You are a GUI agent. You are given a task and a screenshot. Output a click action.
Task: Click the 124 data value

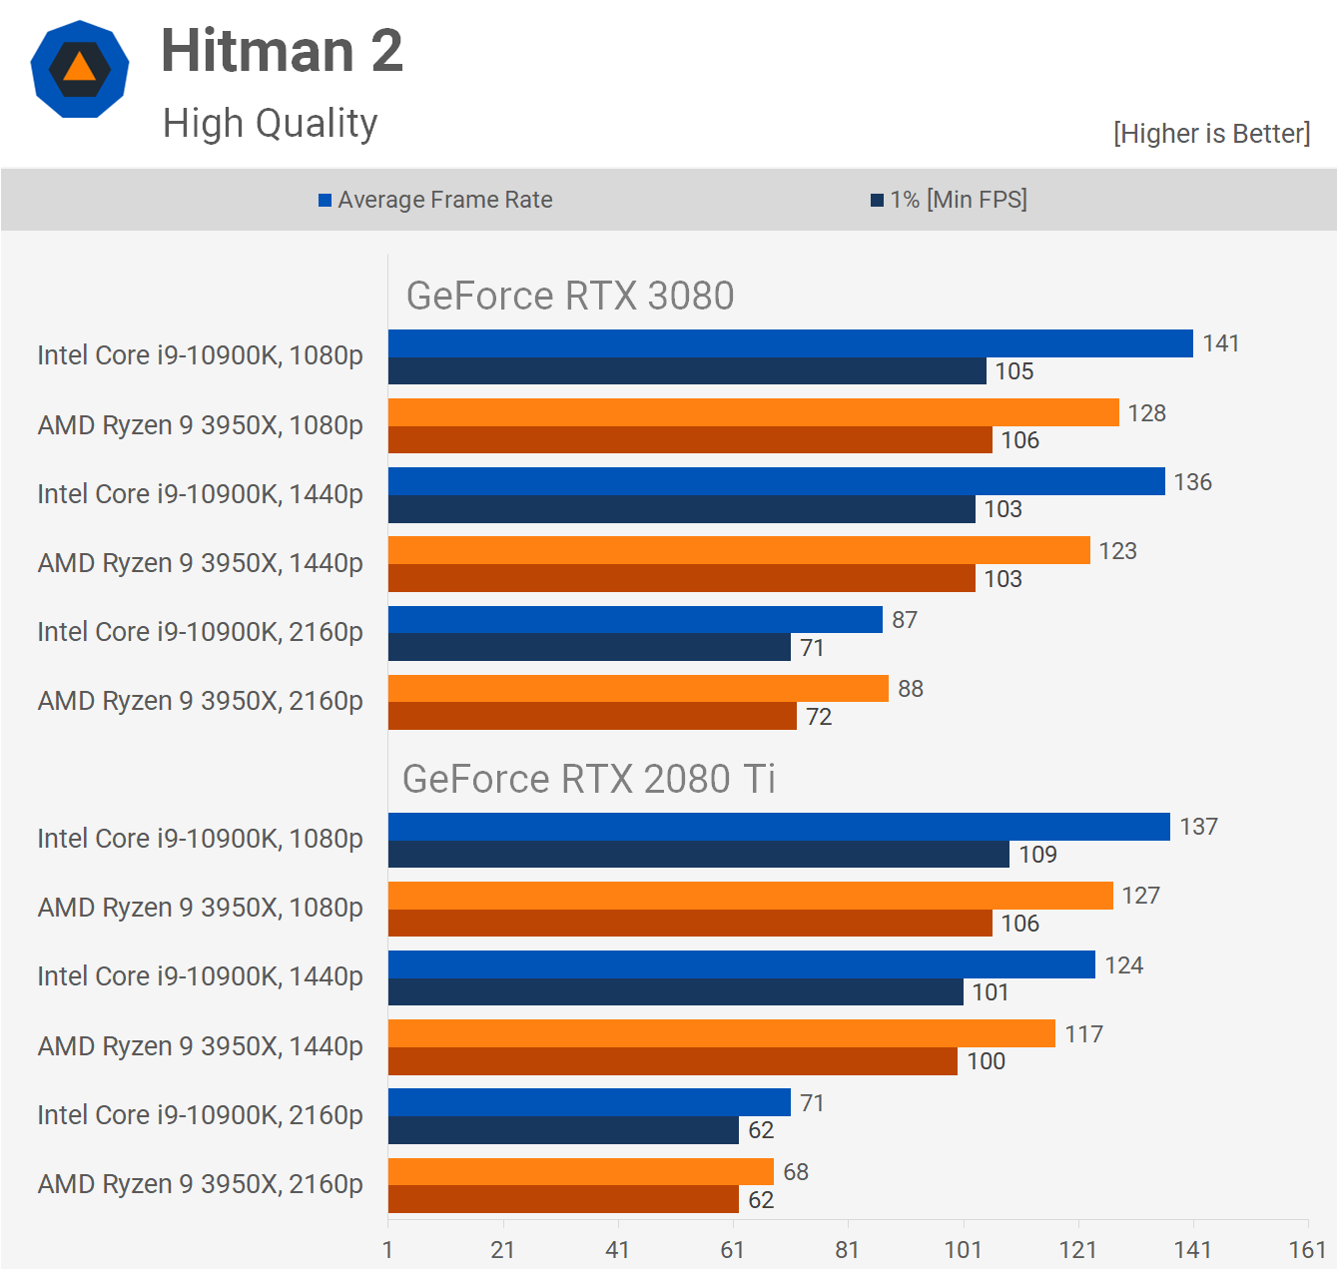click(x=1124, y=965)
